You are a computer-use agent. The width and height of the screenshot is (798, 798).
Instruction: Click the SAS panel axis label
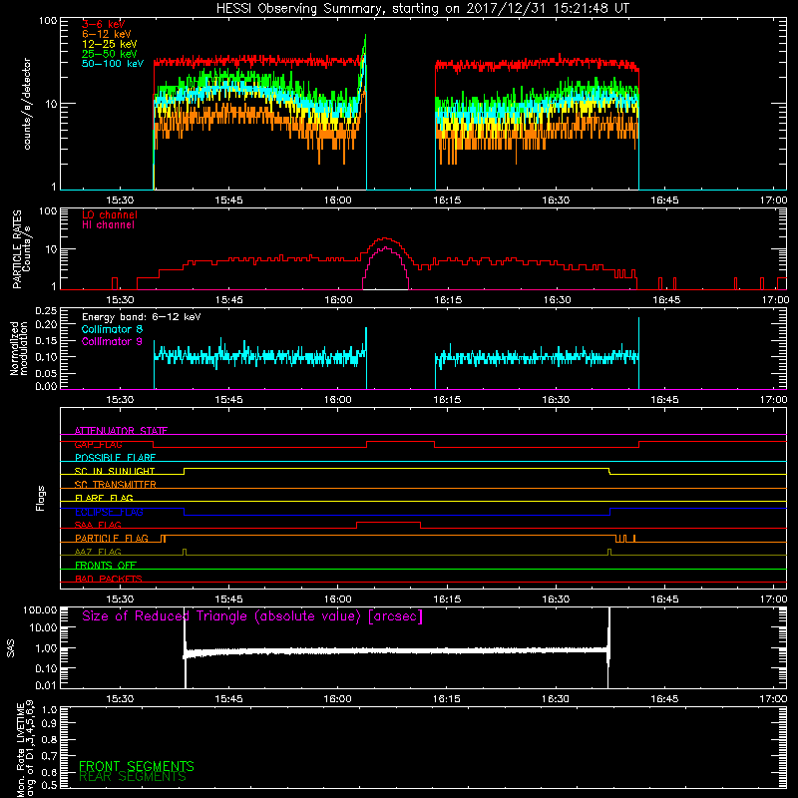coord(11,648)
